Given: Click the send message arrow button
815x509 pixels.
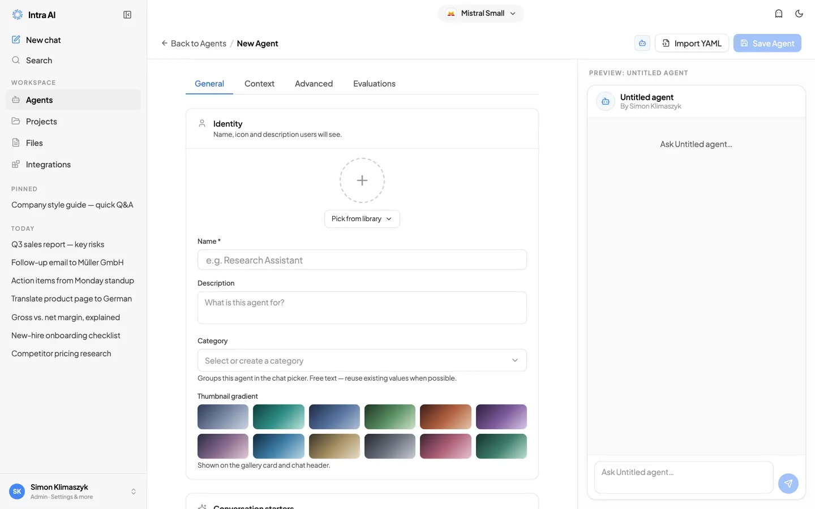Looking at the screenshot, I should (788, 484).
